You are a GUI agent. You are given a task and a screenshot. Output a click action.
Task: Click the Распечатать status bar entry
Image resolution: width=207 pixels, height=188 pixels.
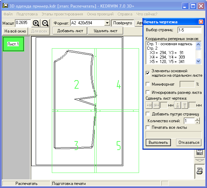(x=26, y=184)
